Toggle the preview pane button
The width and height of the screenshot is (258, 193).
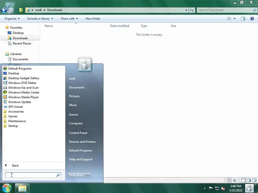243,19
